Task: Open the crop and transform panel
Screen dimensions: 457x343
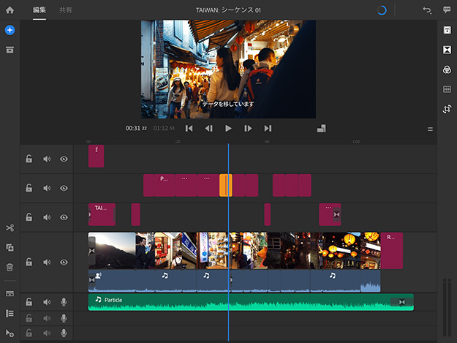Action: click(447, 109)
